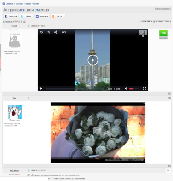Adjust the red volume slider

(x=134, y=89)
